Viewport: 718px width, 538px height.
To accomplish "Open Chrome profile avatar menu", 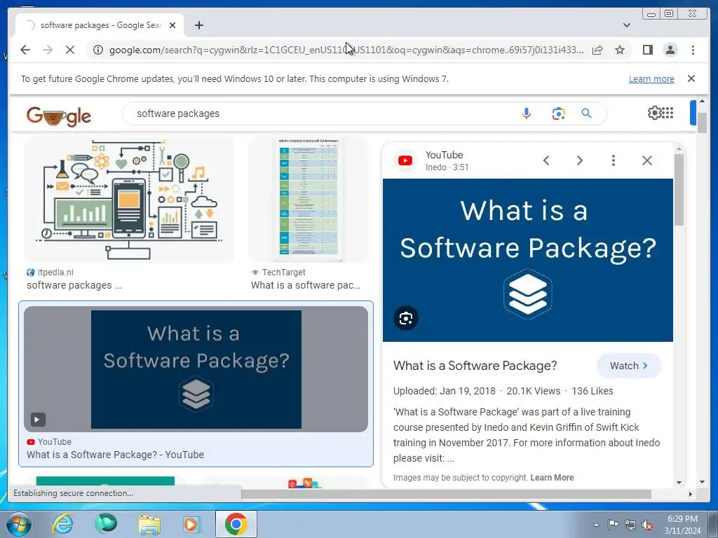I will coord(670,50).
